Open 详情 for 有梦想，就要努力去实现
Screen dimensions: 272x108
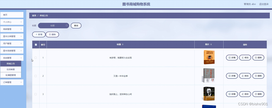232,58
